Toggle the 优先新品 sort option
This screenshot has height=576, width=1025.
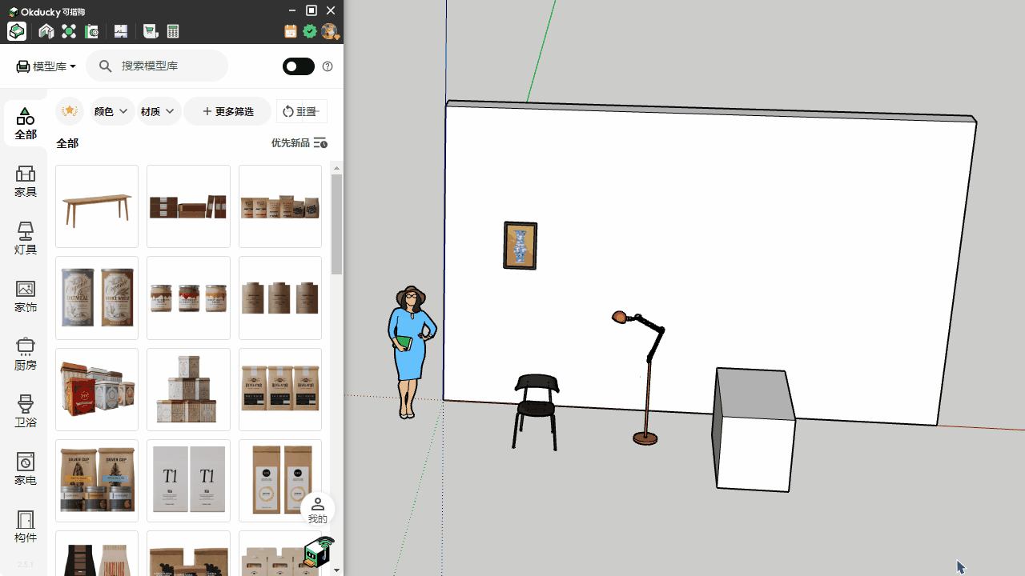click(299, 143)
